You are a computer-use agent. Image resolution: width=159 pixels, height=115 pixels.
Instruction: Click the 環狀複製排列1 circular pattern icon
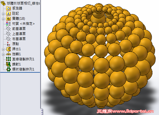(8, 69)
